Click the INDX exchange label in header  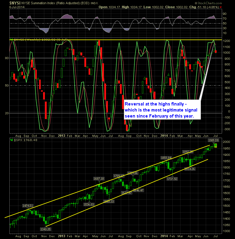coord(94,3)
